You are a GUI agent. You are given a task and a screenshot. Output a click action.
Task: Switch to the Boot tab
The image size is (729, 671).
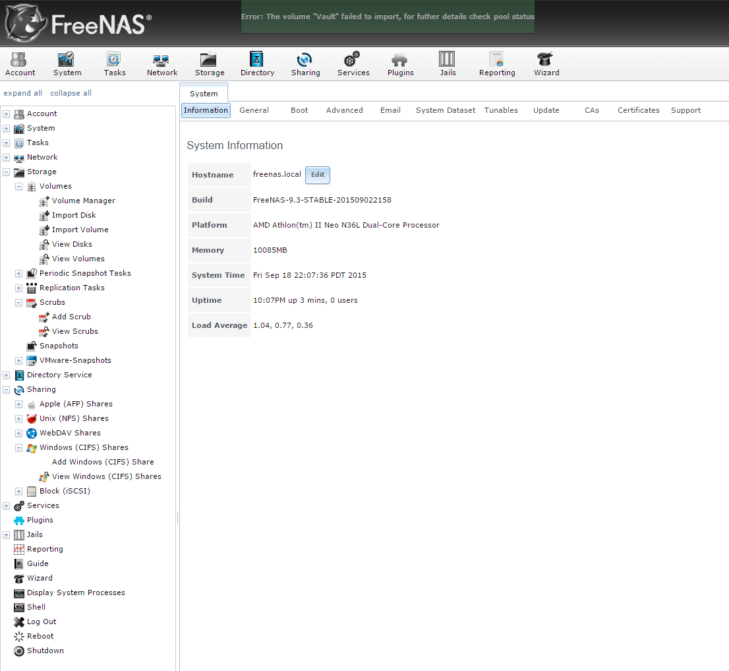point(299,110)
